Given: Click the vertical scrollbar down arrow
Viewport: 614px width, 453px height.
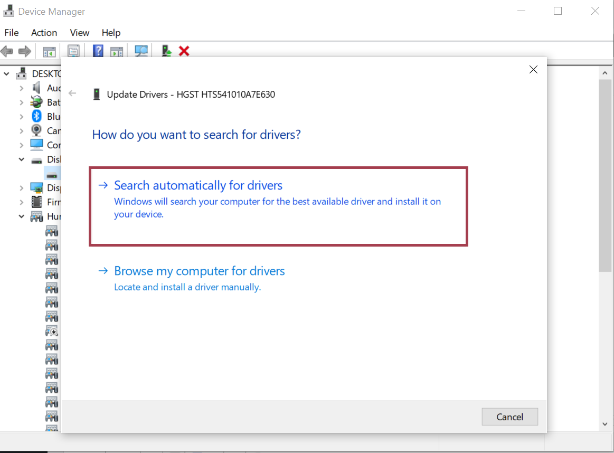Looking at the screenshot, I should coord(605,424).
